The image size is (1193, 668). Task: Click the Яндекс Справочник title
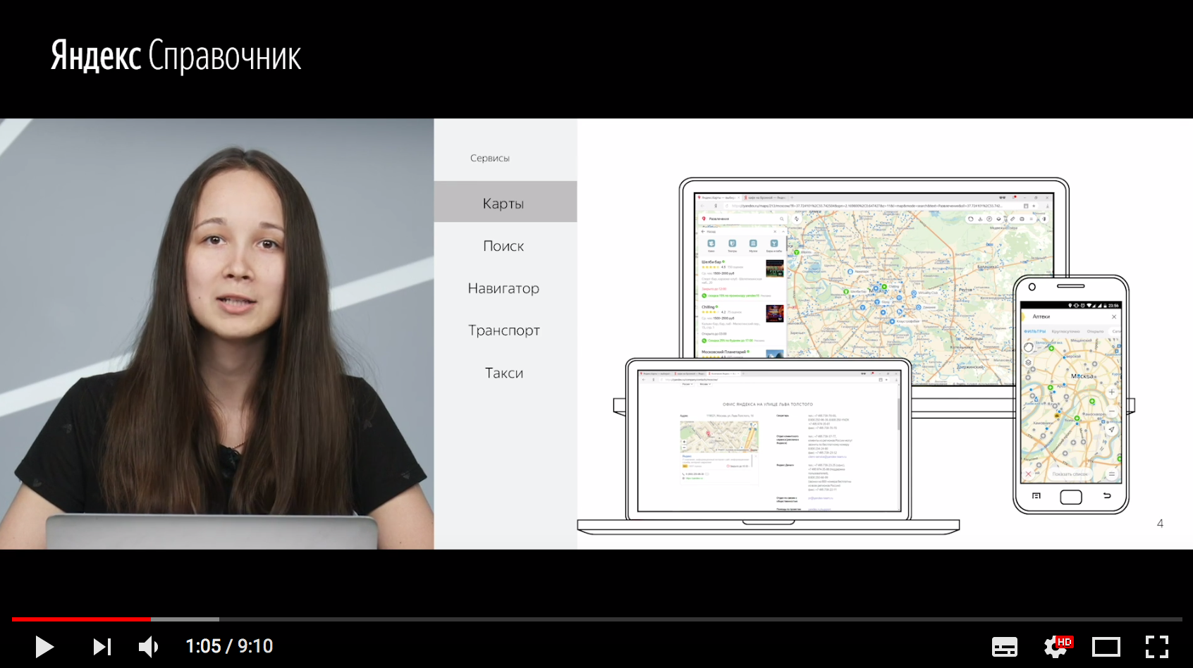pyautogui.click(x=176, y=56)
